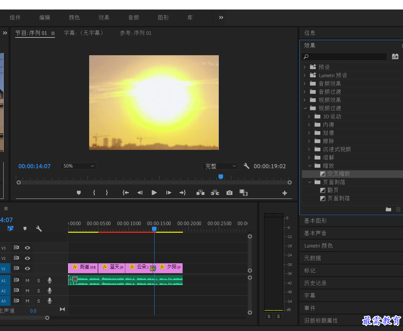Viewport: 403px width, 331px height.
Task: Mark In point brace button
Action: [94, 193]
